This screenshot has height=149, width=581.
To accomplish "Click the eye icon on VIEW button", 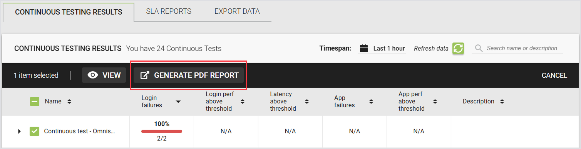I will (93, 75).
